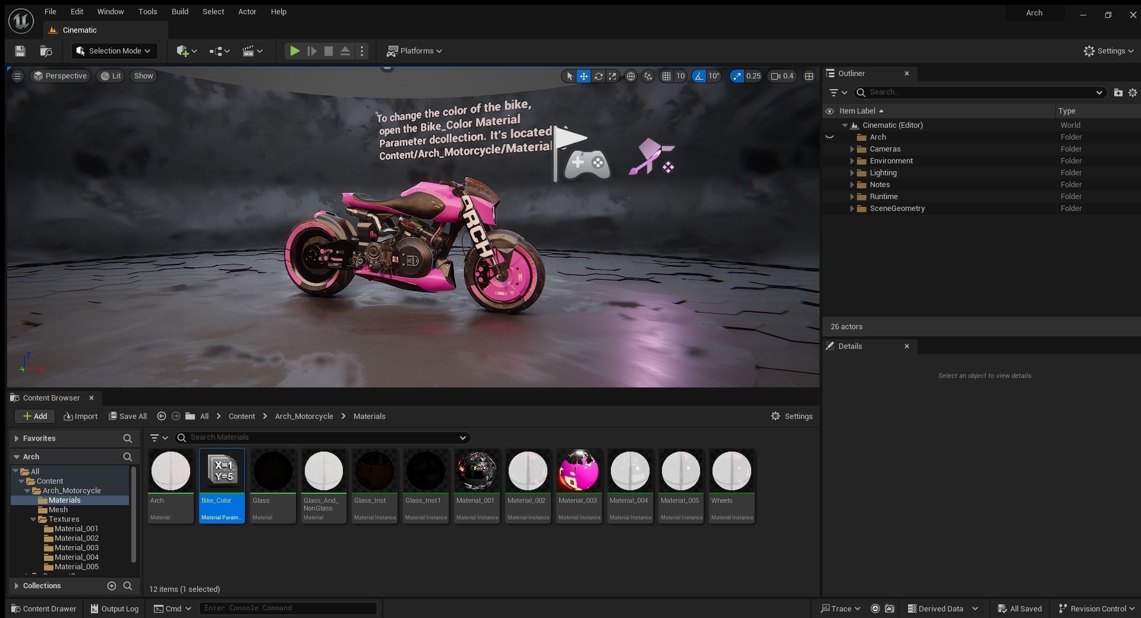Start Play in editor with green arrow
The height and width of the screenshot is (618, 1141).
click(294, 51)
